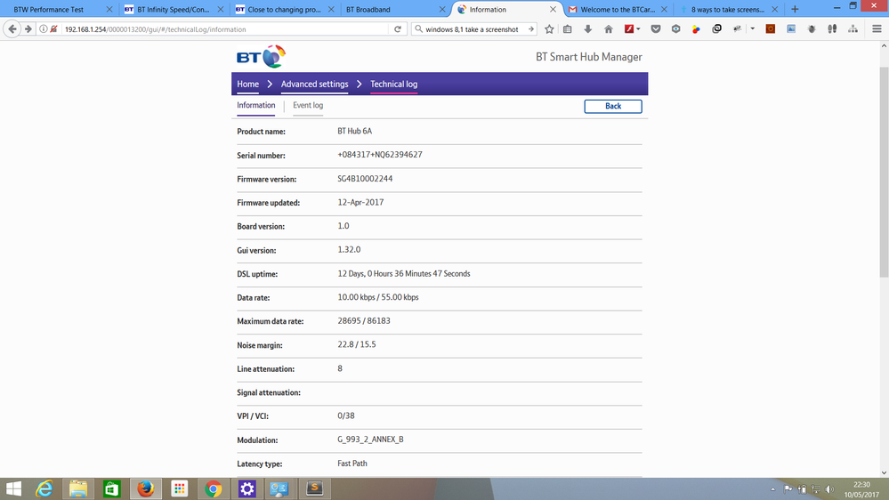Open the Windows Start button

point(13,488)
